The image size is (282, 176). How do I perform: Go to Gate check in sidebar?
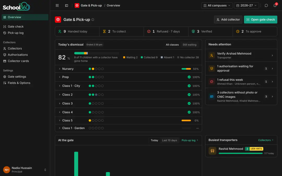coord(25,27)
